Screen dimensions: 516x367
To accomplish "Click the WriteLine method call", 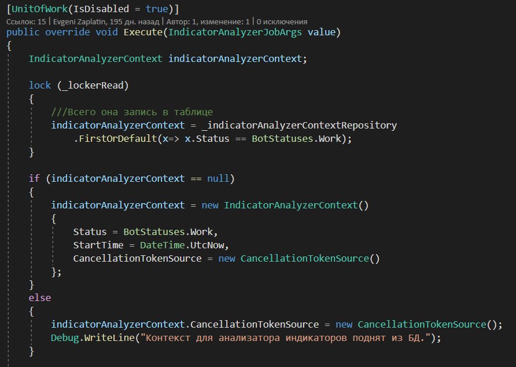I will [109, 337].
